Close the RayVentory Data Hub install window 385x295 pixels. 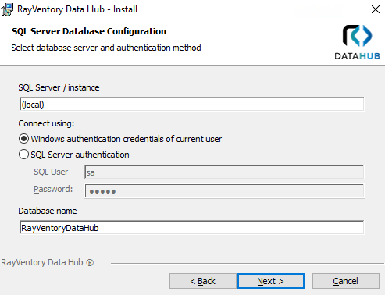(376, 9)
